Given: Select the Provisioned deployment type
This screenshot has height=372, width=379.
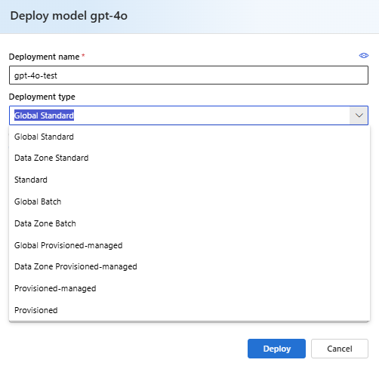Looking at the screenshot, I should tap(189, 310).
